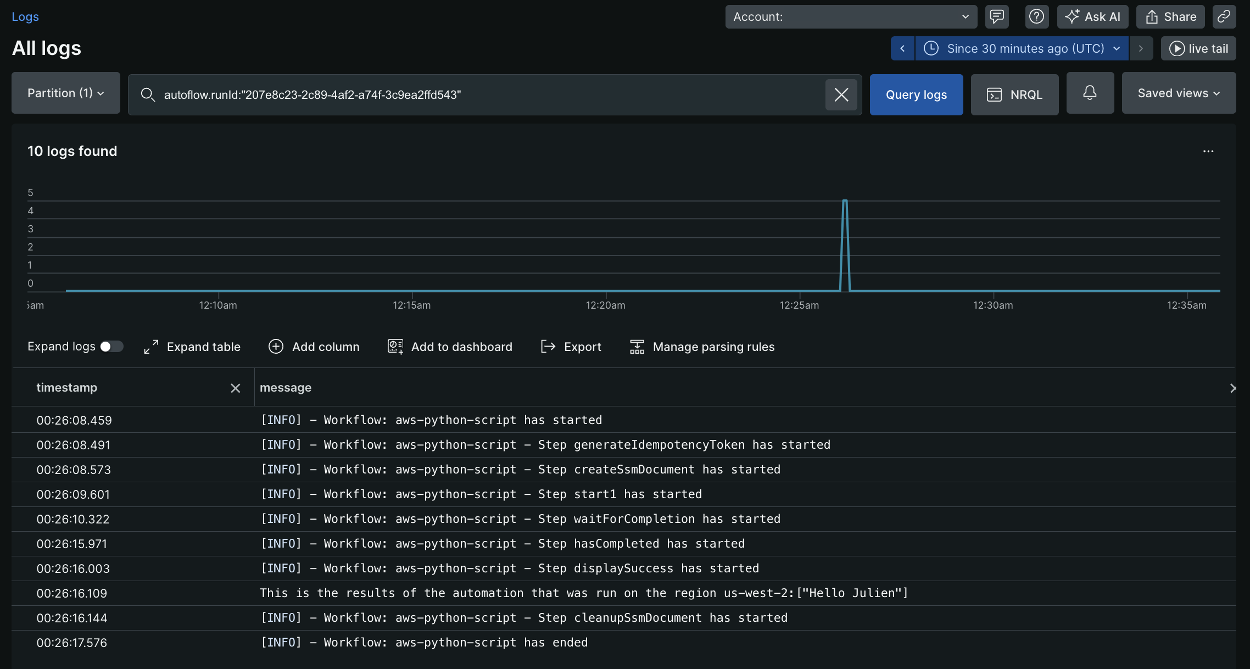
Task: Open the logs options ellipsis menu
Action: 1208,151
